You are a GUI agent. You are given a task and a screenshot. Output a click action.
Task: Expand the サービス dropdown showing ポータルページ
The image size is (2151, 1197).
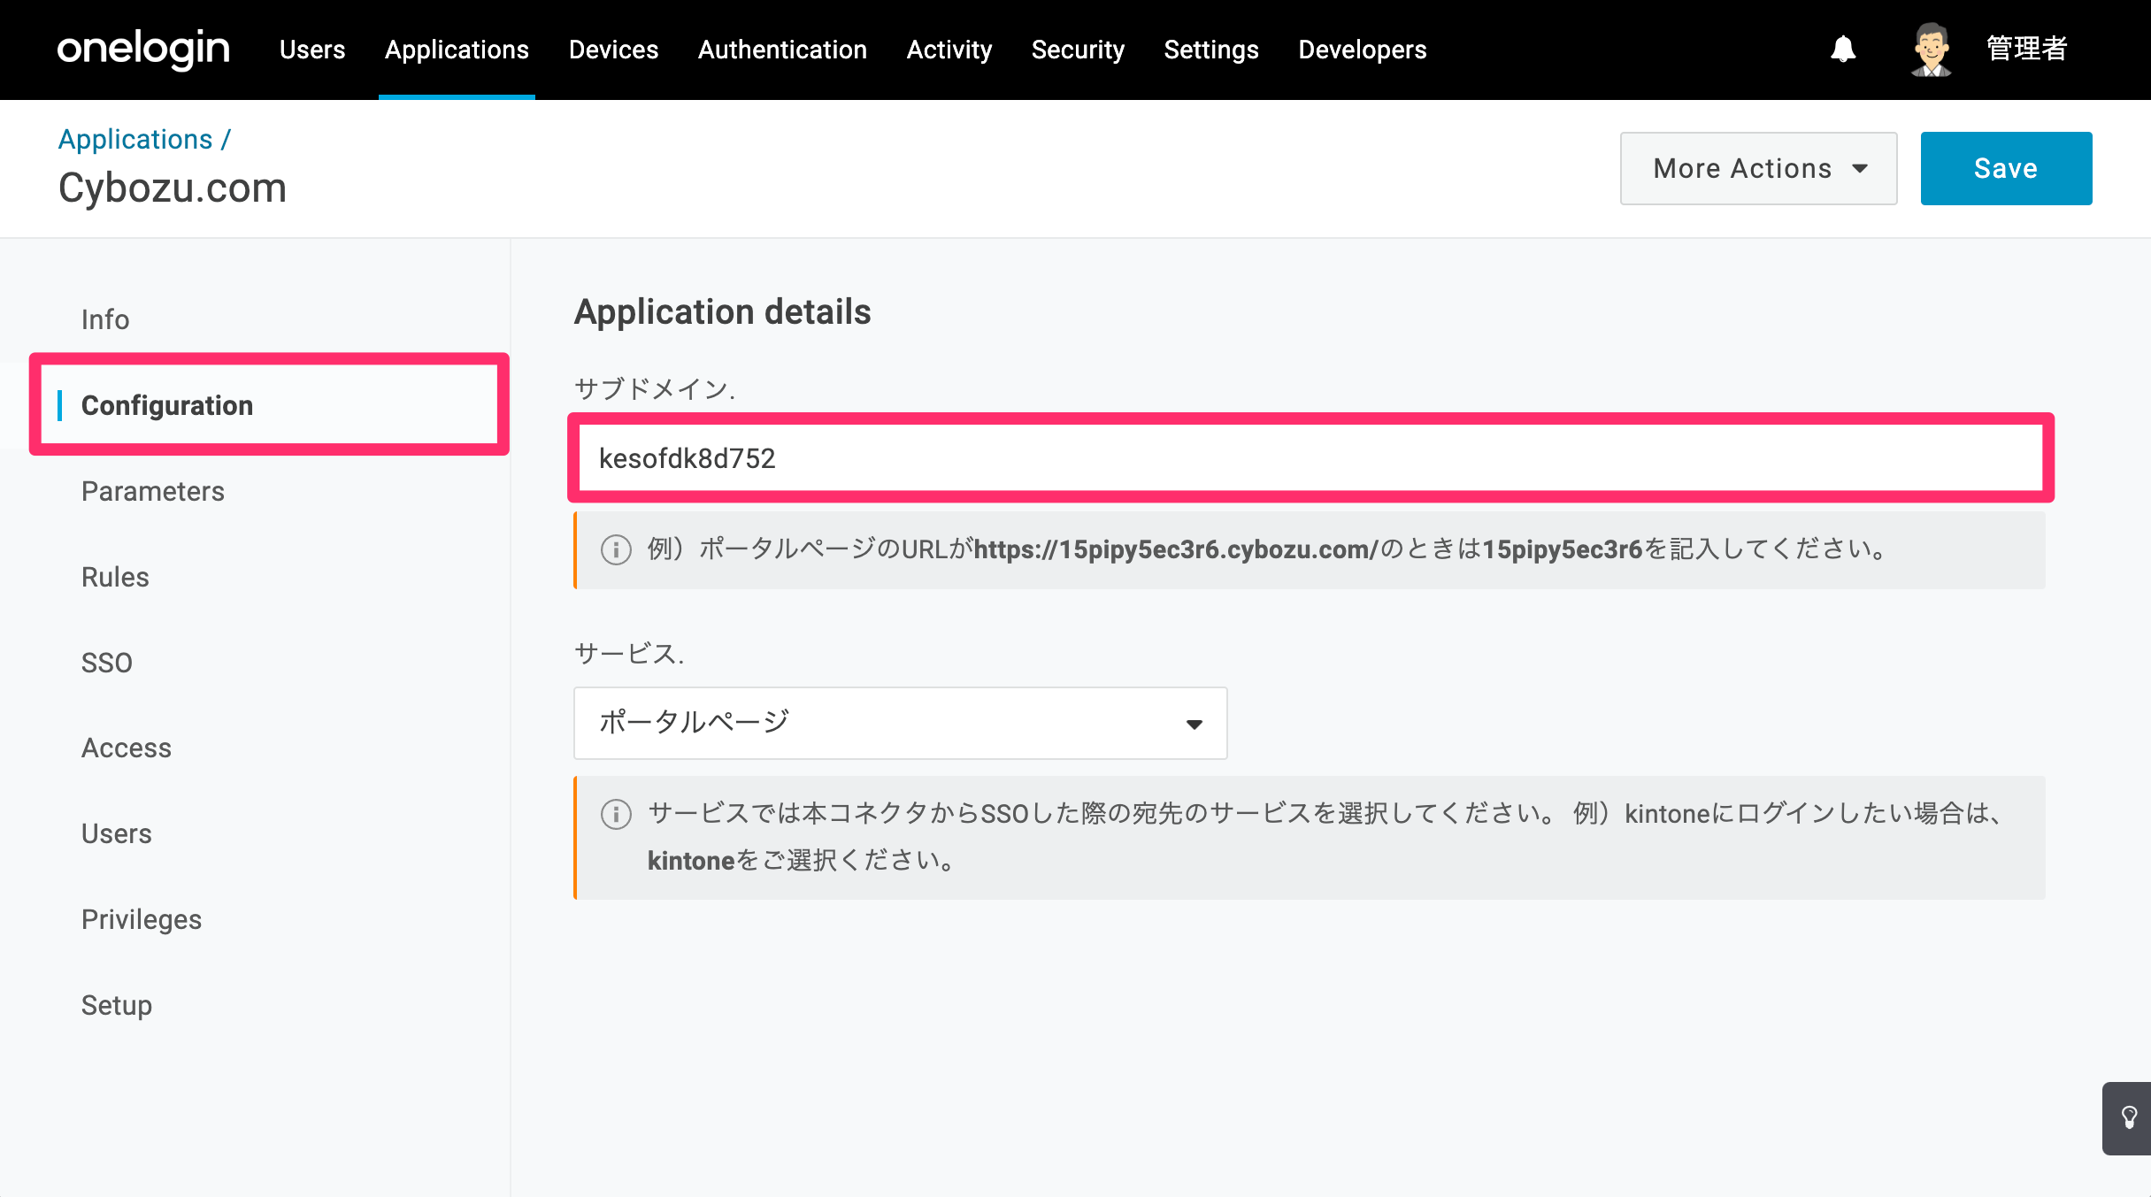click(900, 723)
